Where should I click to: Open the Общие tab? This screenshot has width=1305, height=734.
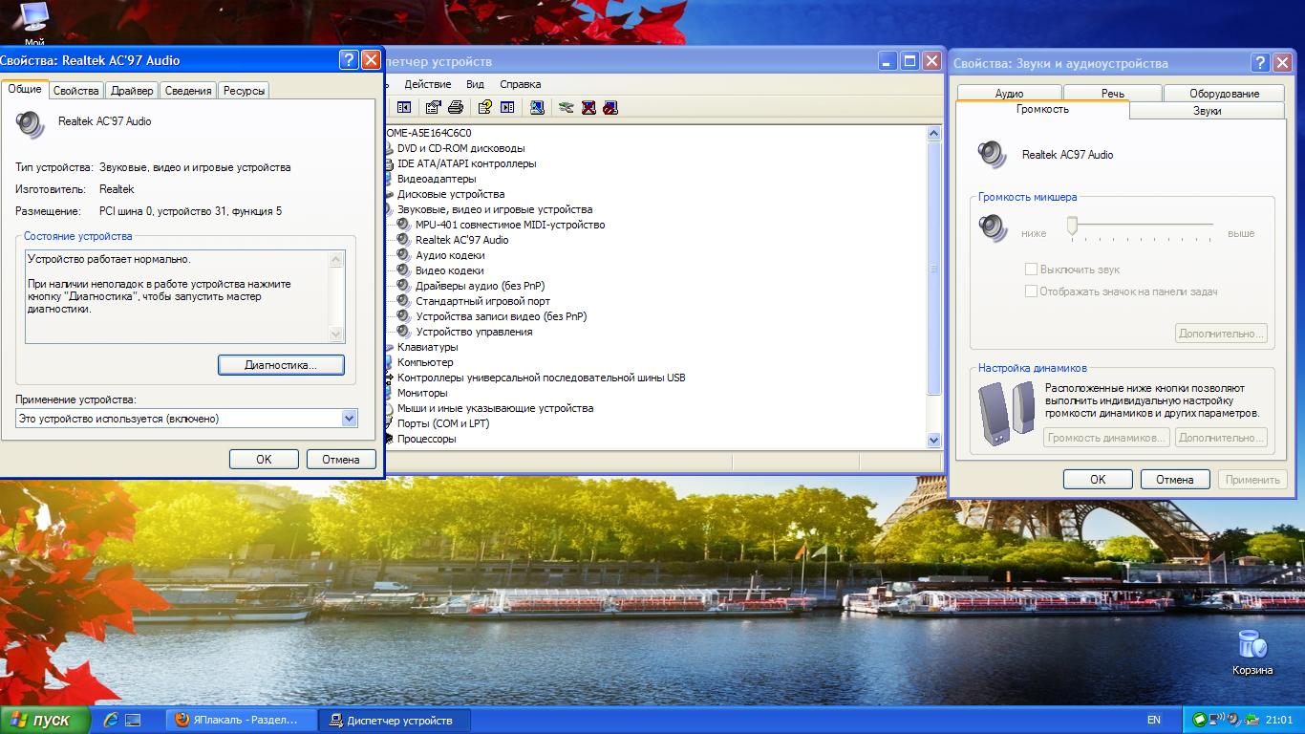pyautogui.click(x=25, y=89)
